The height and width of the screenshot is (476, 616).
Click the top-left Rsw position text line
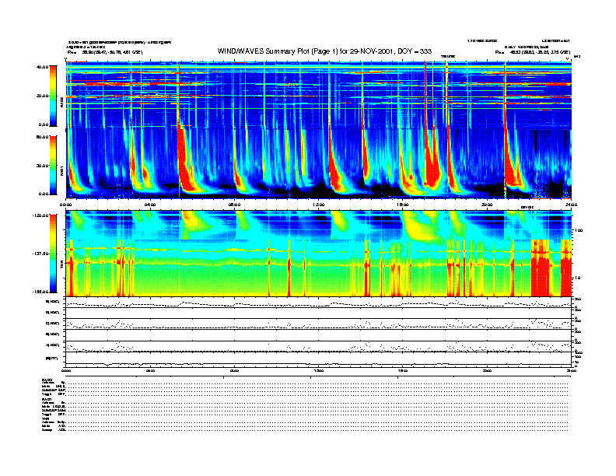point(105,52)
